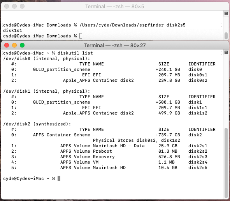Click 'APFS Container Scheme' type text
Image resolution: width=230 pixels, height=201 pixels.
coord(61,135)
